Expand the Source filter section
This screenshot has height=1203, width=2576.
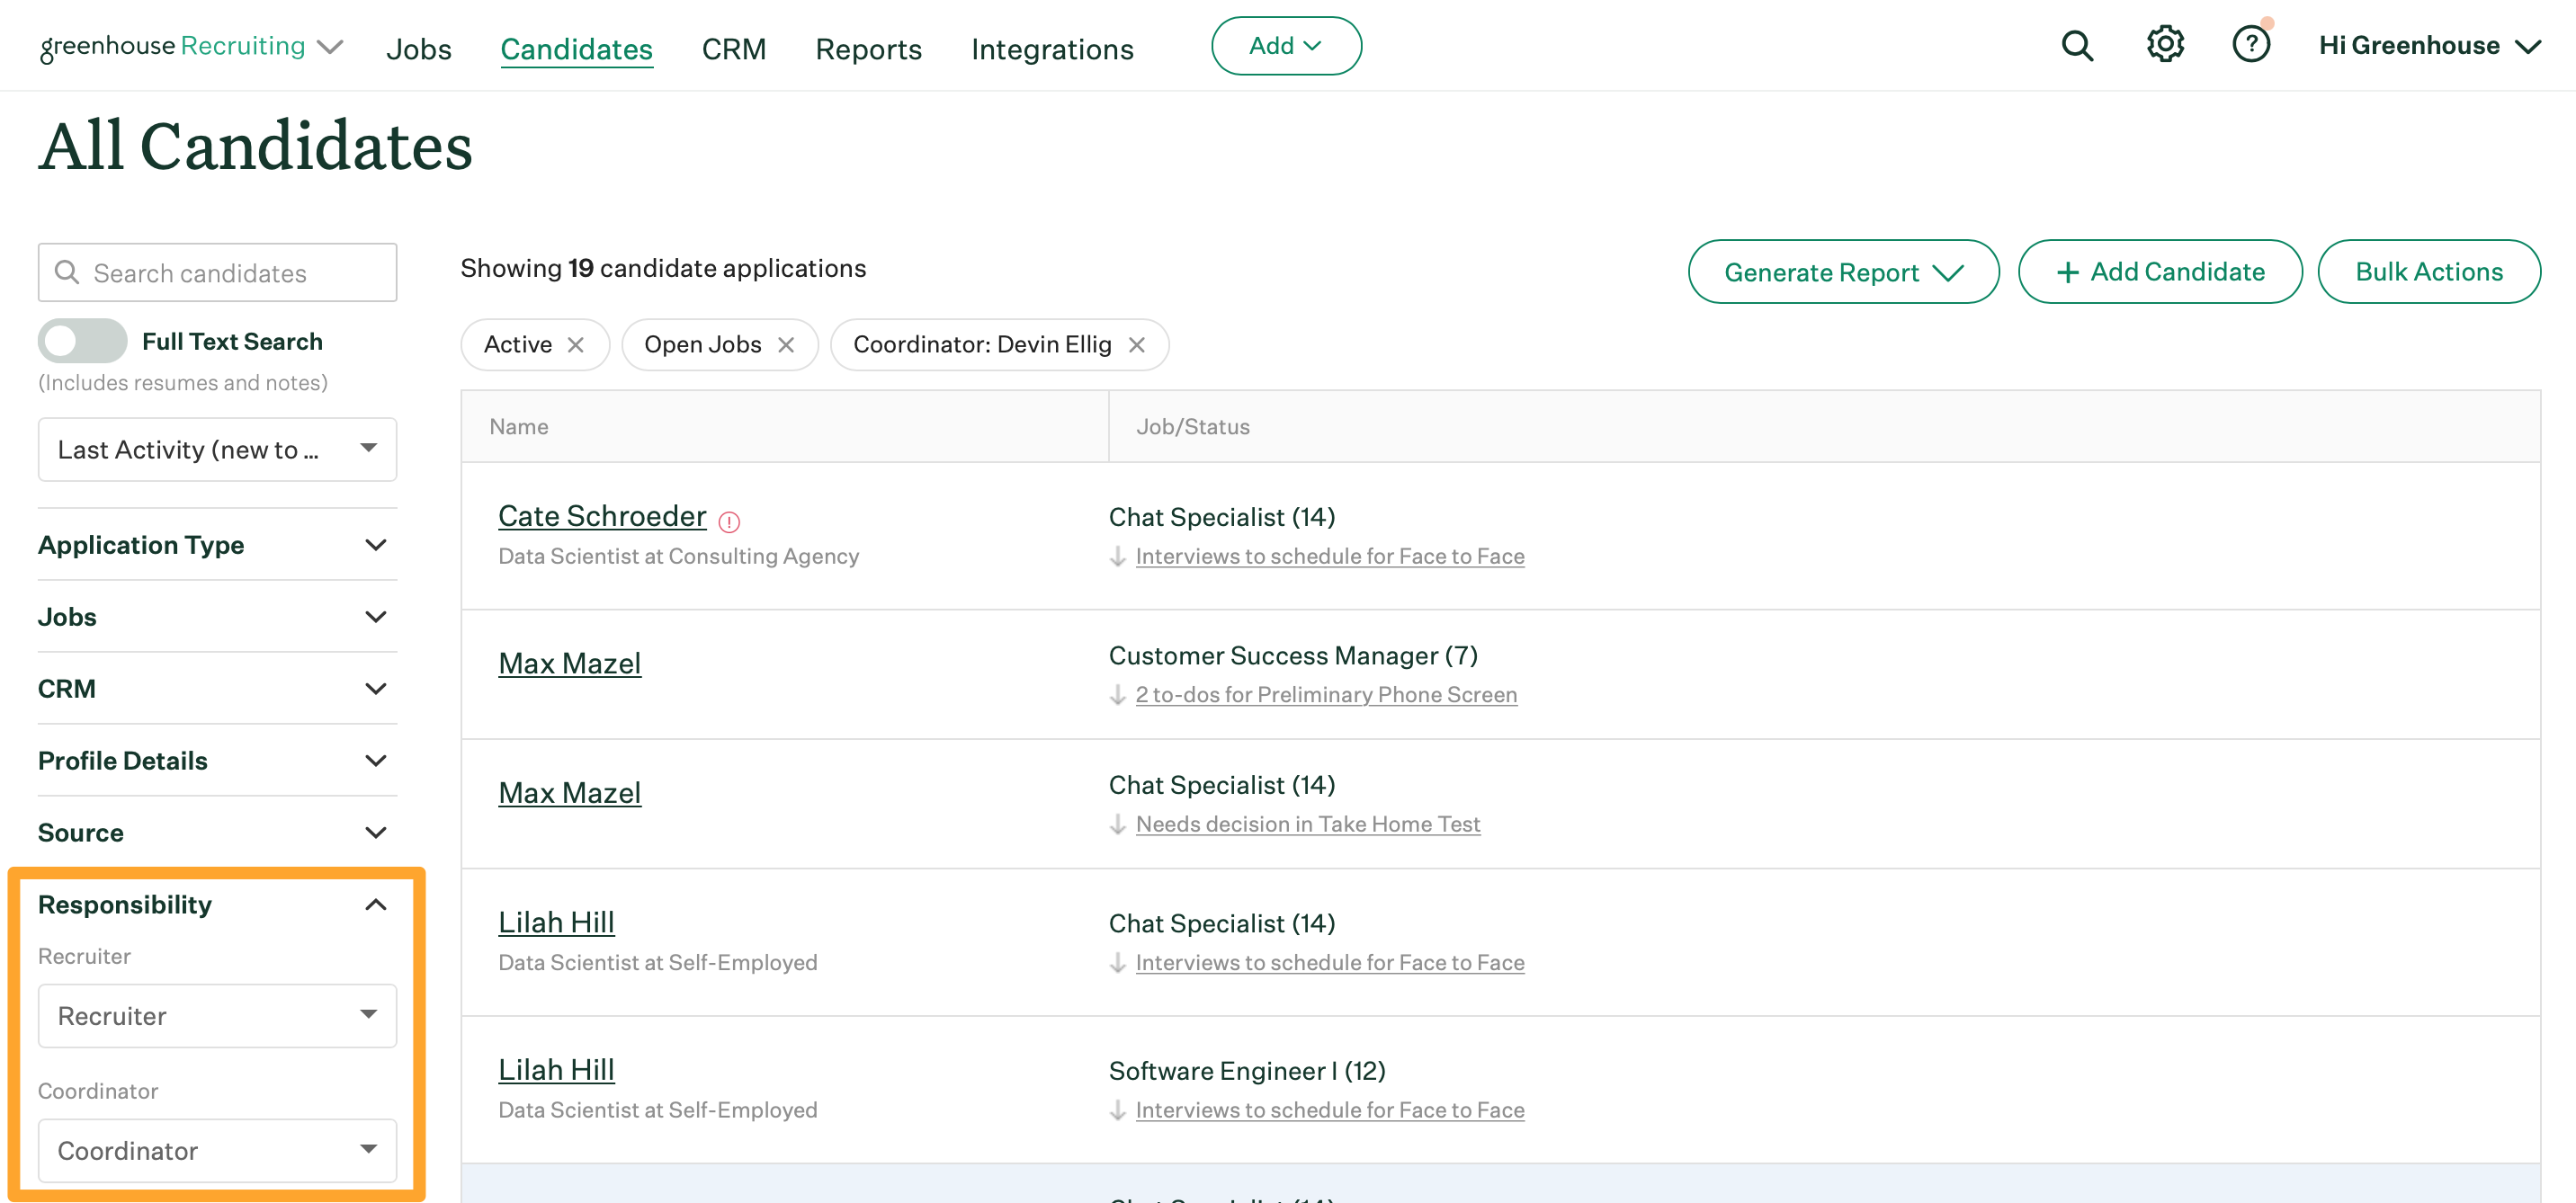pyautogui.click(x=217, y=833)
